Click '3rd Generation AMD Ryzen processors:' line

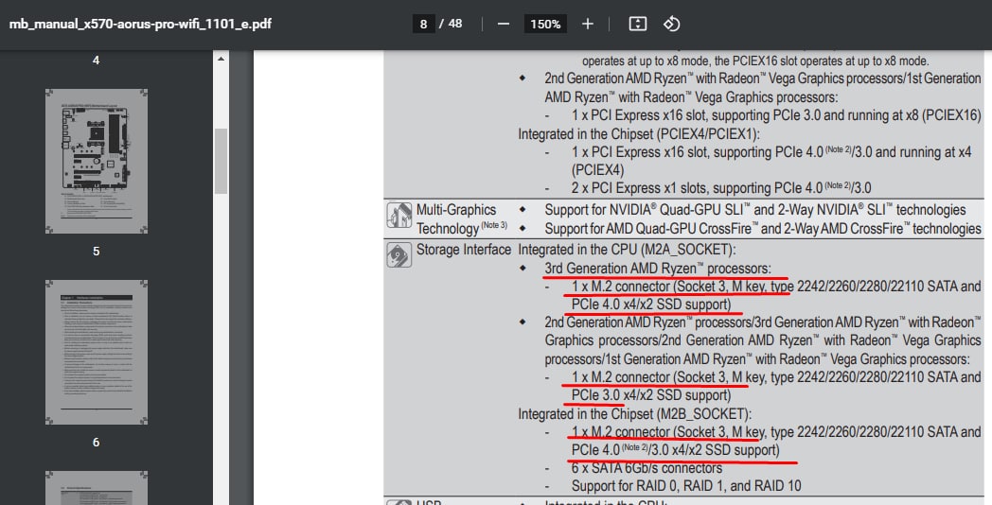[658, 268]
